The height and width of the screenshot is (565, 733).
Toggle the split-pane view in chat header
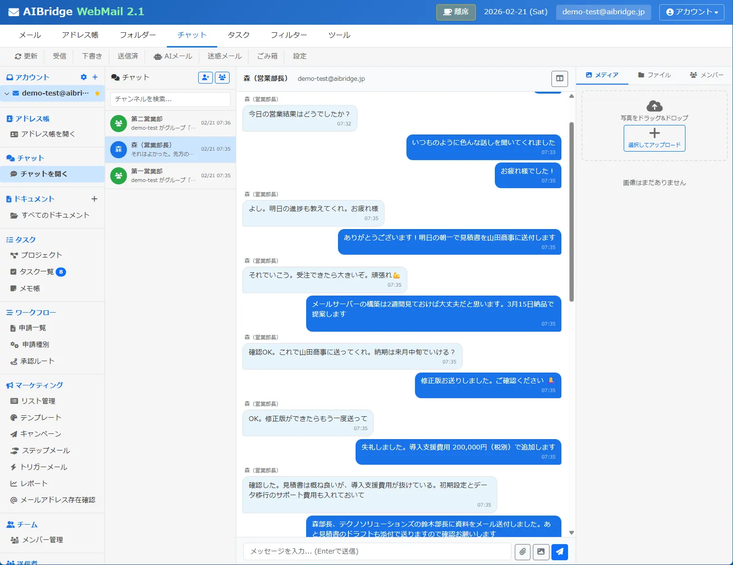(559, 79)
